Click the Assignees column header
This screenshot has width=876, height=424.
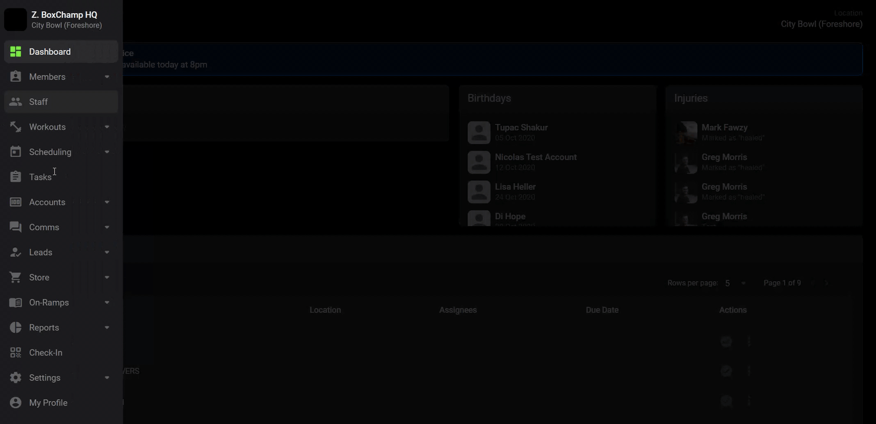458,310
